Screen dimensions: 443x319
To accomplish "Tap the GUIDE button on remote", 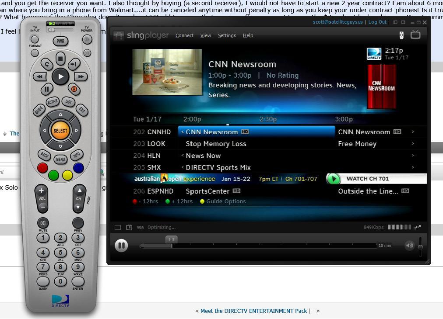I will point(39,110).
